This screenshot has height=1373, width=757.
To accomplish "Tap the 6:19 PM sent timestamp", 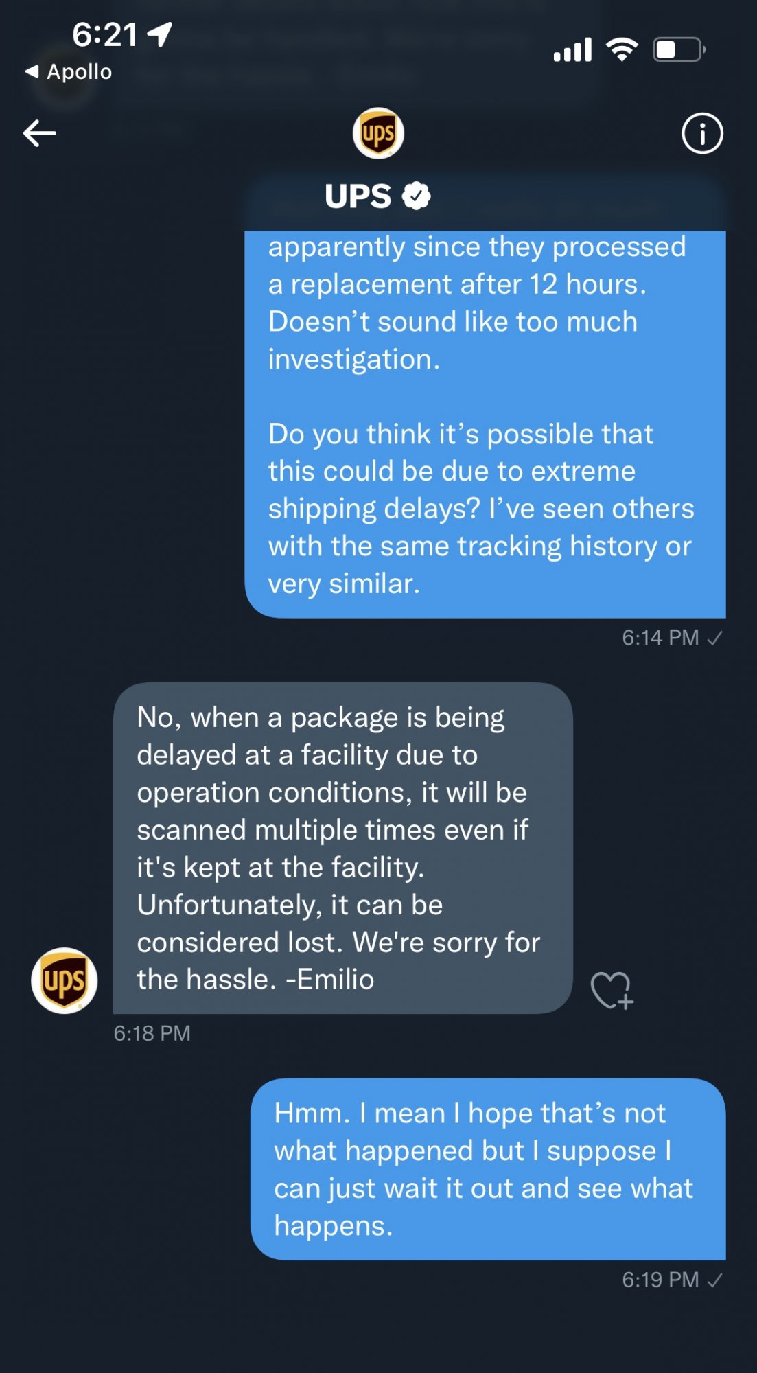I will (x=660, y=1280).
